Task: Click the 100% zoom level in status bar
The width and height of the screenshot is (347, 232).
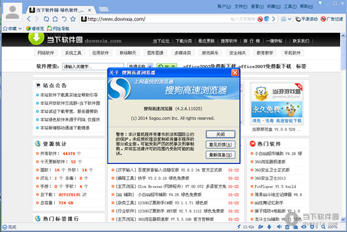Action: pos(332,227)
